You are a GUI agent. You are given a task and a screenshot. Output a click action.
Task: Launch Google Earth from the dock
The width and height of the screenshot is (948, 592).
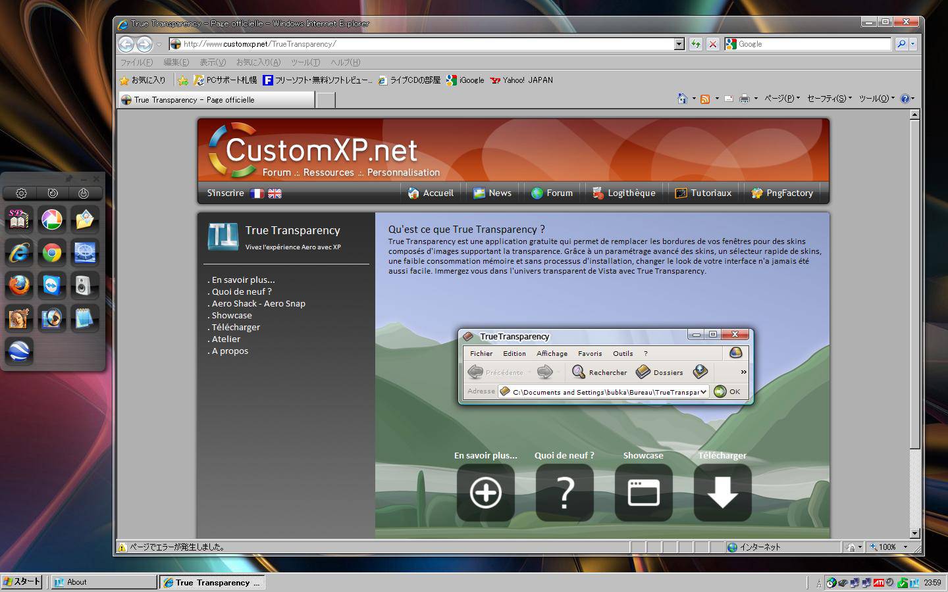19,351
